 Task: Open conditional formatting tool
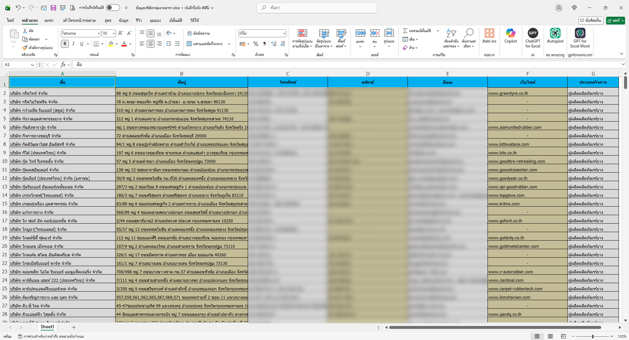coord(302,38)
